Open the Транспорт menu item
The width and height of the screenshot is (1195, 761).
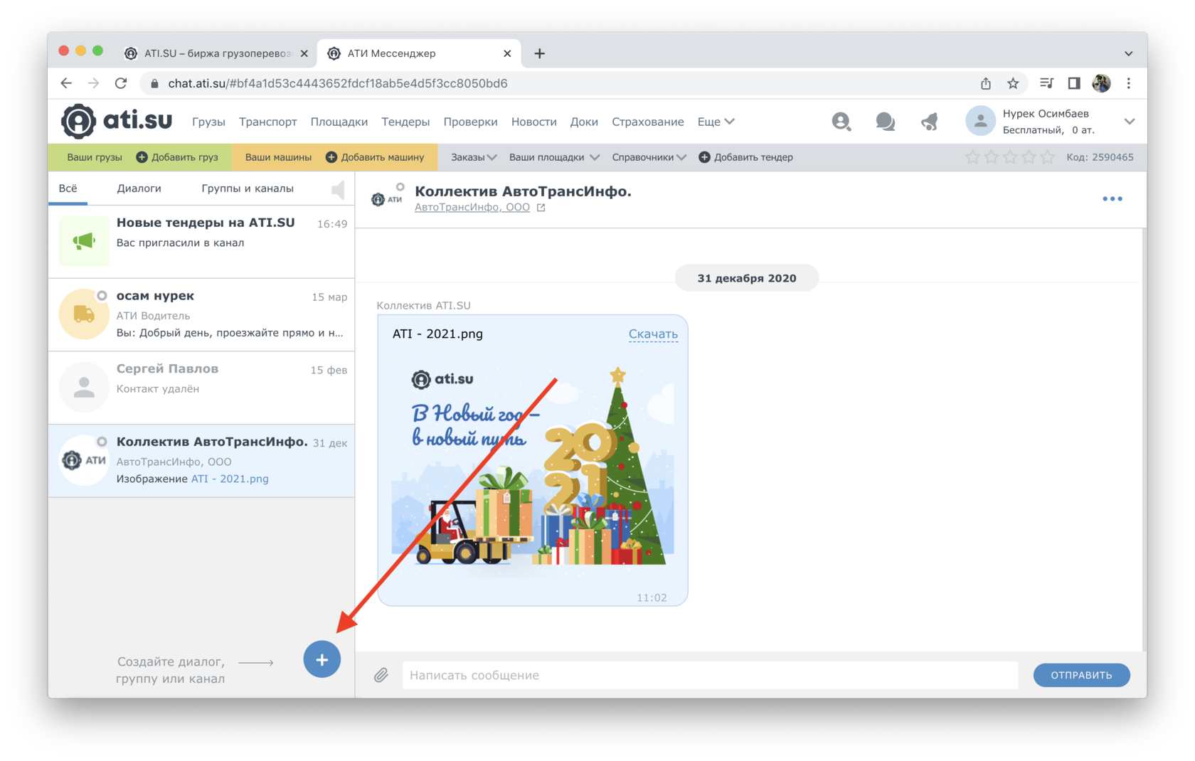[267, 122]
